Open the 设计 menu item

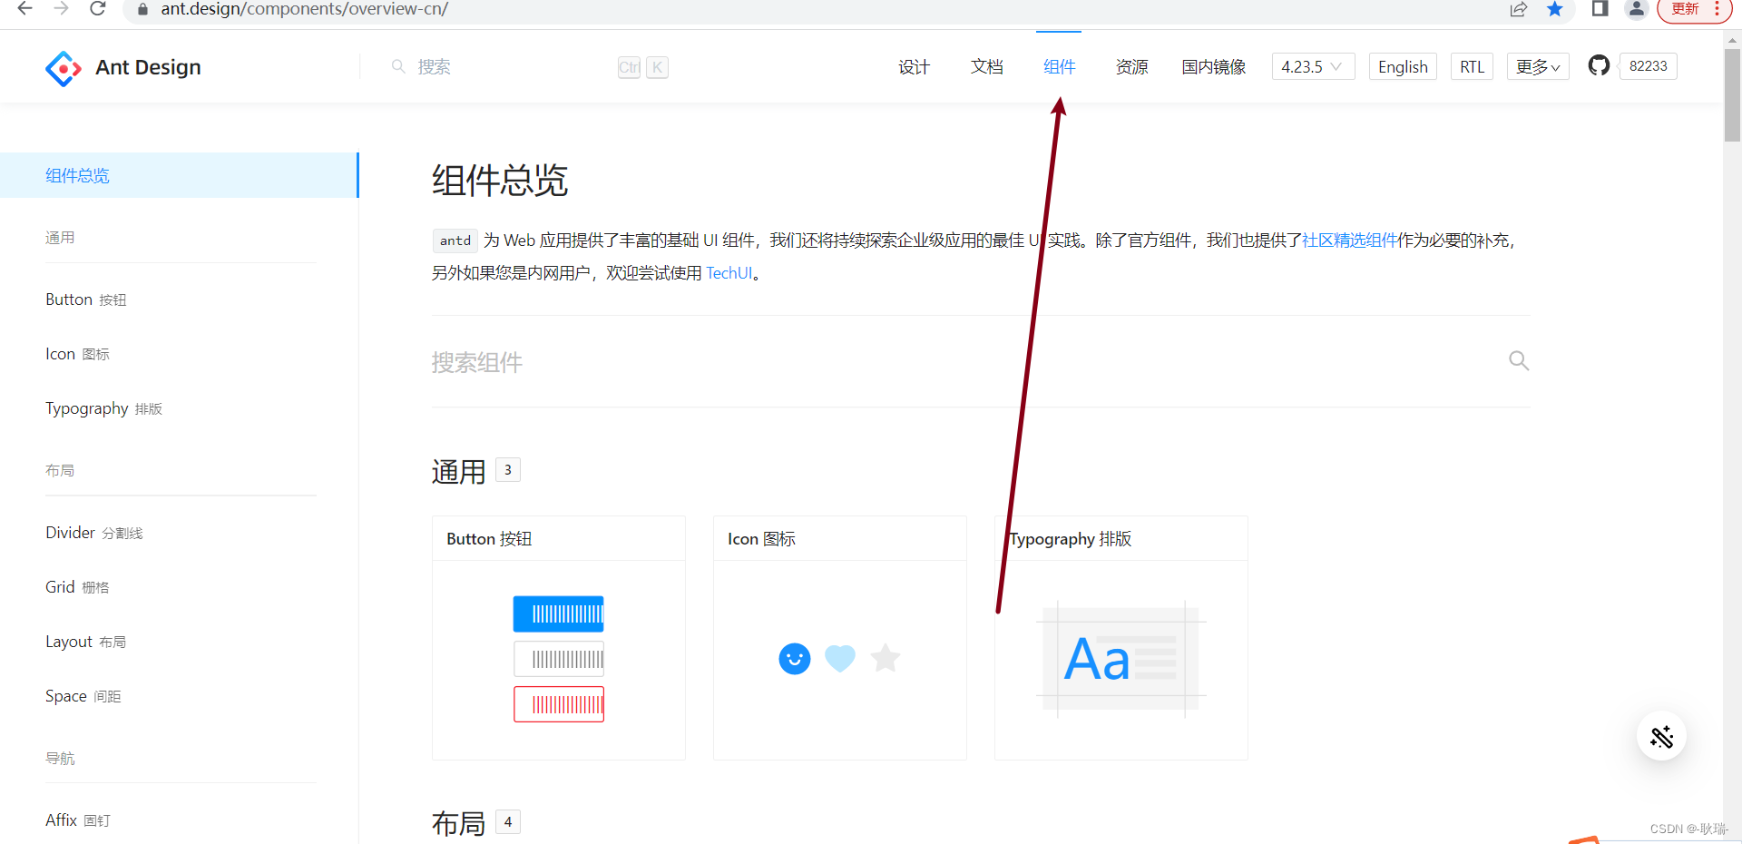914,66
